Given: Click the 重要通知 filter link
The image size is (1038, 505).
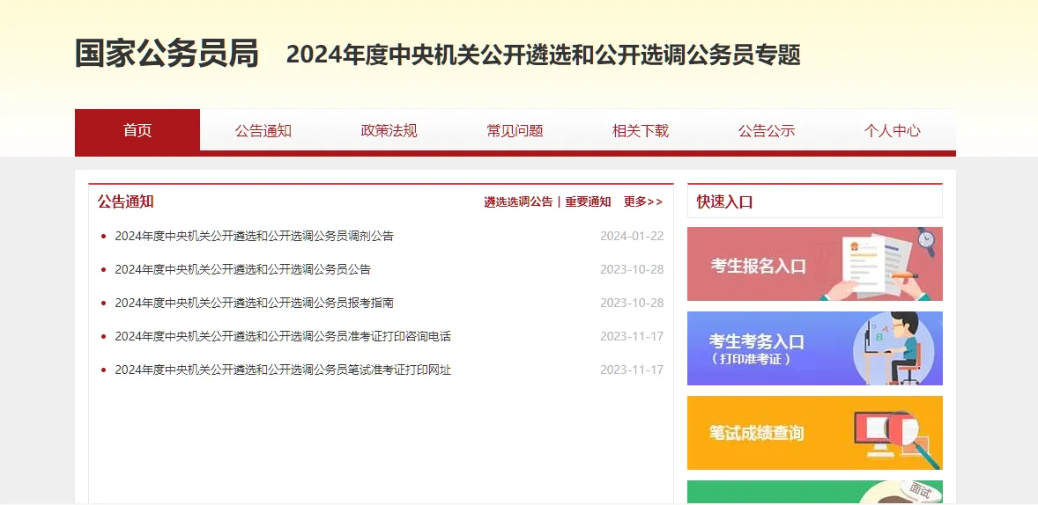Looking at the screenshot, I should [x=588, y=202].
